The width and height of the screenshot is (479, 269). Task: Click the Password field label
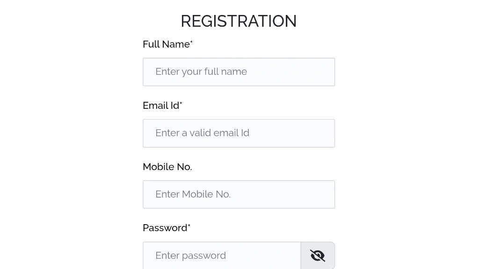pos(167,228)
